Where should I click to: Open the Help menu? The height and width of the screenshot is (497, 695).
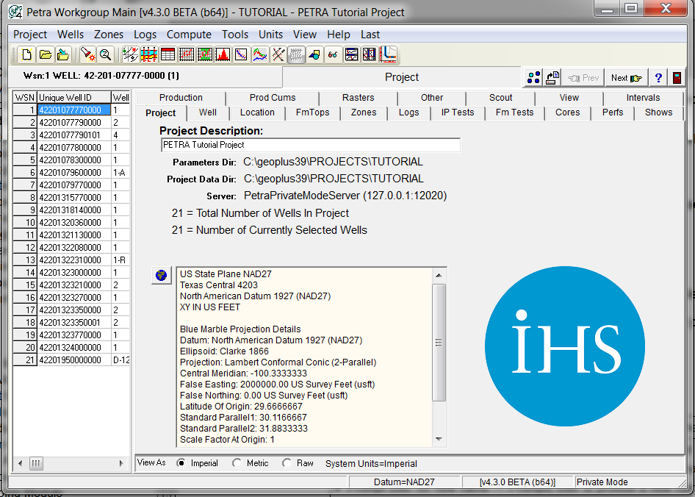pyautogui.click(x=339, y=35)
